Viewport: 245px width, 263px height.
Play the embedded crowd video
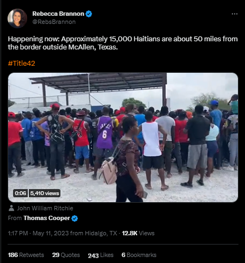pos(123,137)
